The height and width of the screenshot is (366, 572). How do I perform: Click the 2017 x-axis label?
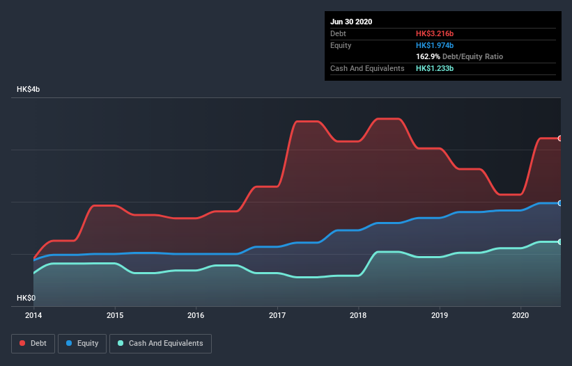point(277,315)
